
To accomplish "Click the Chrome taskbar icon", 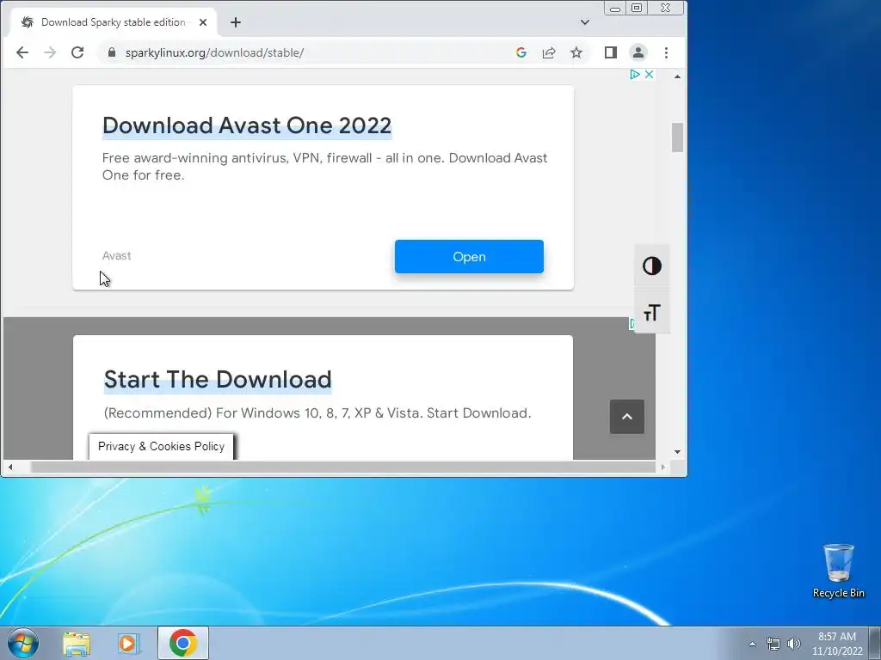I will pyautogui.click(x=183, y=643).
